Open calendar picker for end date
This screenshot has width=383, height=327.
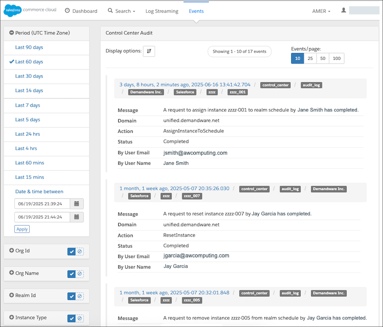77,217
